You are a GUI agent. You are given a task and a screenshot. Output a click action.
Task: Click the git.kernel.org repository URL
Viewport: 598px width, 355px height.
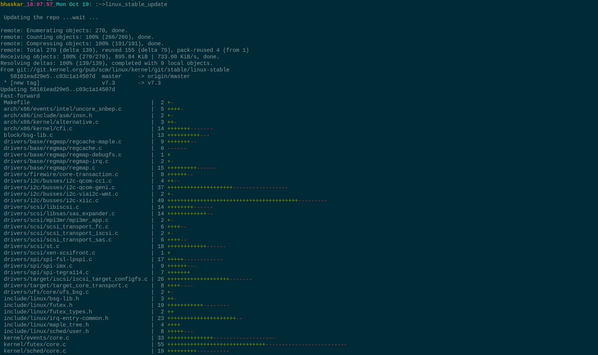tap(123, 70)
